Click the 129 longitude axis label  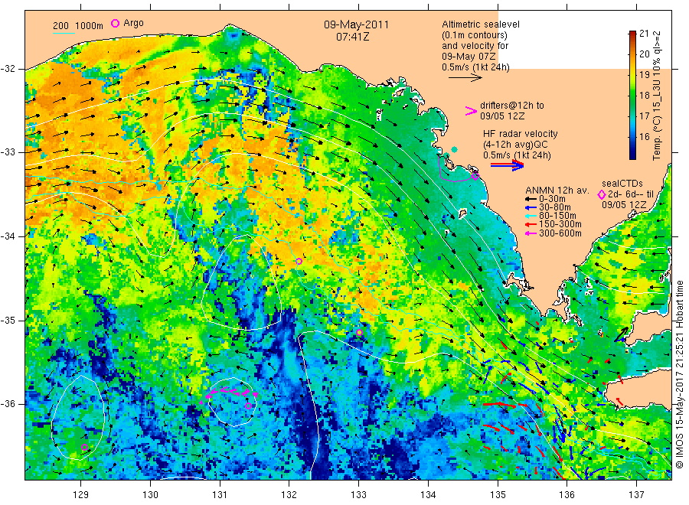pyautogui.click(x=81, y=495)
